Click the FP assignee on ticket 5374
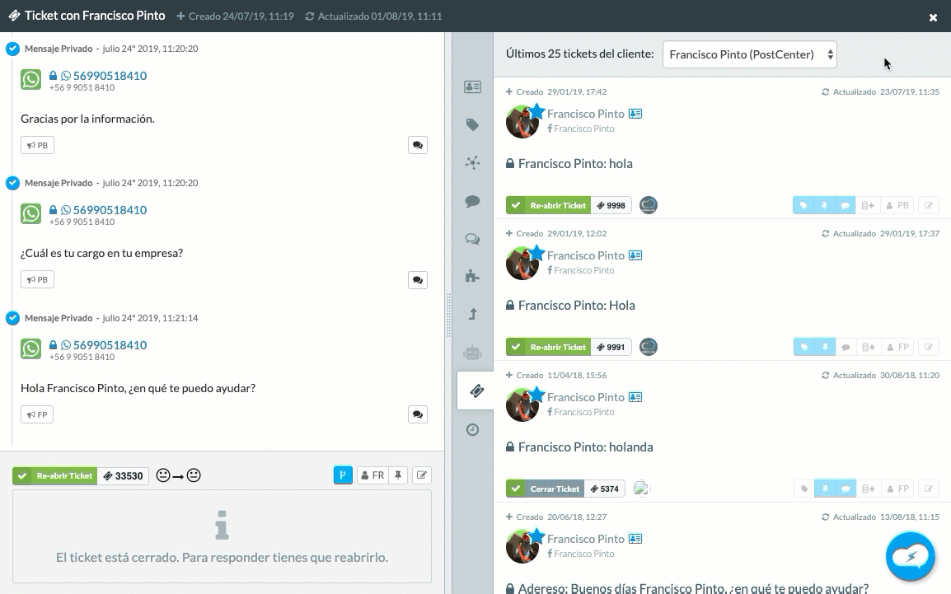Screen dimensions: 951x594 click(897, 489)
